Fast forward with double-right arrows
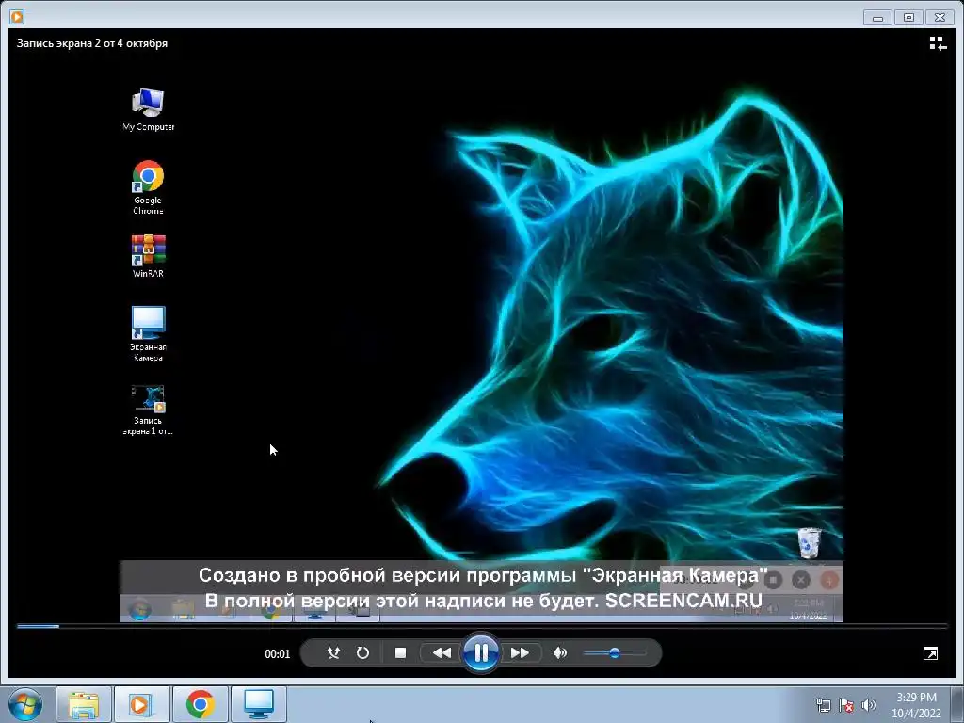This screenshot has width=964, height=723. pos(520,652)
